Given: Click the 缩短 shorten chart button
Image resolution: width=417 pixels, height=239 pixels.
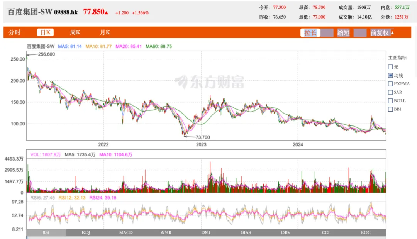Looking at the screenshot, I should (x=343, y=33).
